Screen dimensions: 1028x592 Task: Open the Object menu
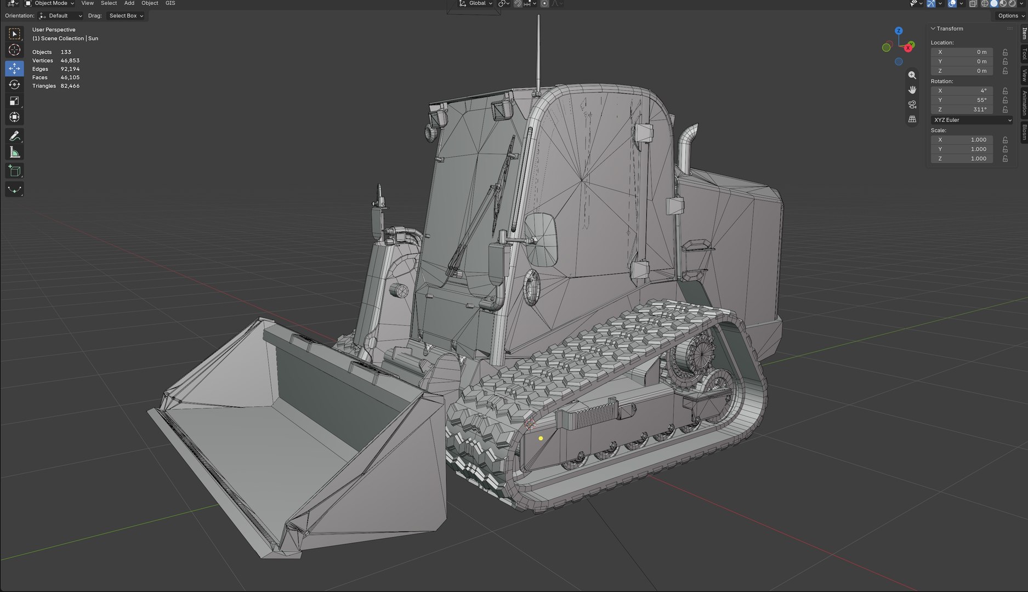pos(150,3)
